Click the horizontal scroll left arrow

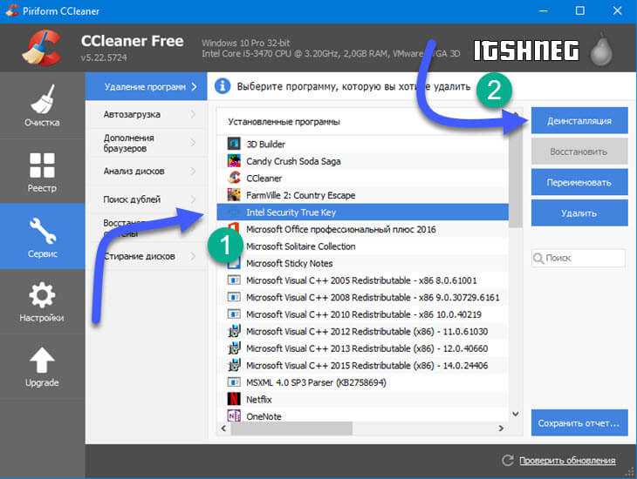pos(223,428)
